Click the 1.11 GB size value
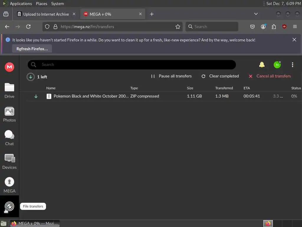 point(194,96)
